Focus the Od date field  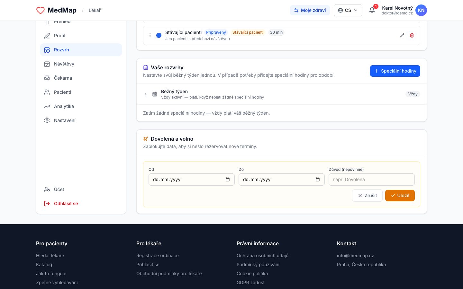click(192, 180)
